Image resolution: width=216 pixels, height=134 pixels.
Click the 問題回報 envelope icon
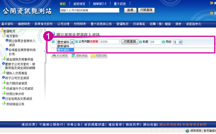pos(93,56)
